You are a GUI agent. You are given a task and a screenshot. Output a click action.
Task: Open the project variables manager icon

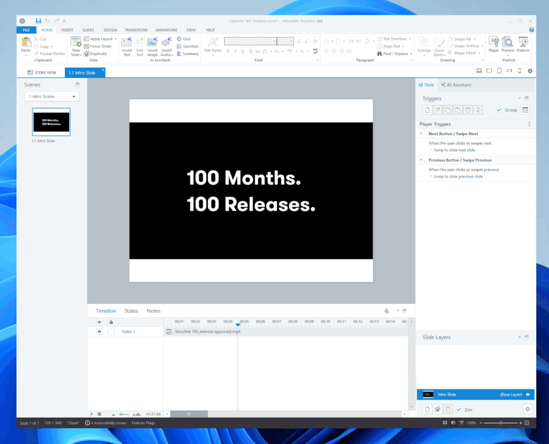point(525,110)
